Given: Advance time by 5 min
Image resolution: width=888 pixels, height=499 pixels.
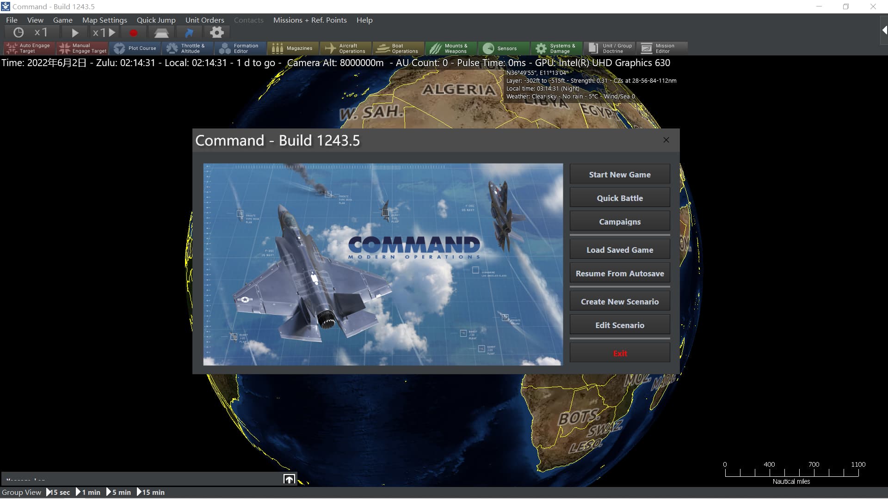Looking at the screenshot, I should 118,492.
